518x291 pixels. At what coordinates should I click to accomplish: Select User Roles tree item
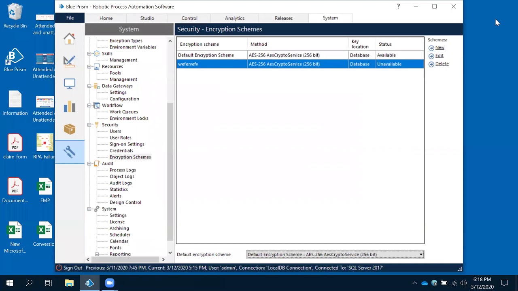(x=120, y=138)
